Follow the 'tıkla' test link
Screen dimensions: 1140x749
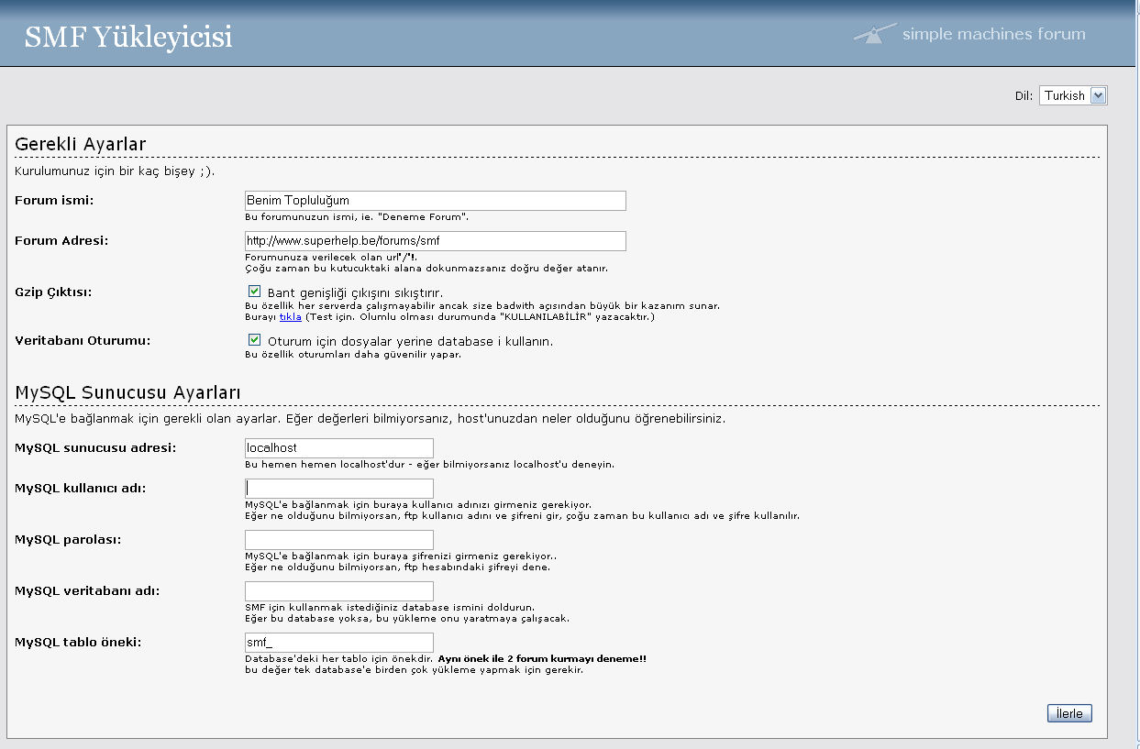(290, 316)
